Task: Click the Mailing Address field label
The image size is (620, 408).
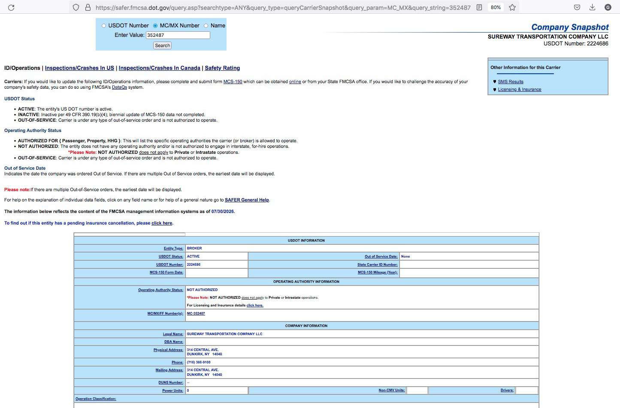Action: [169, 370]
